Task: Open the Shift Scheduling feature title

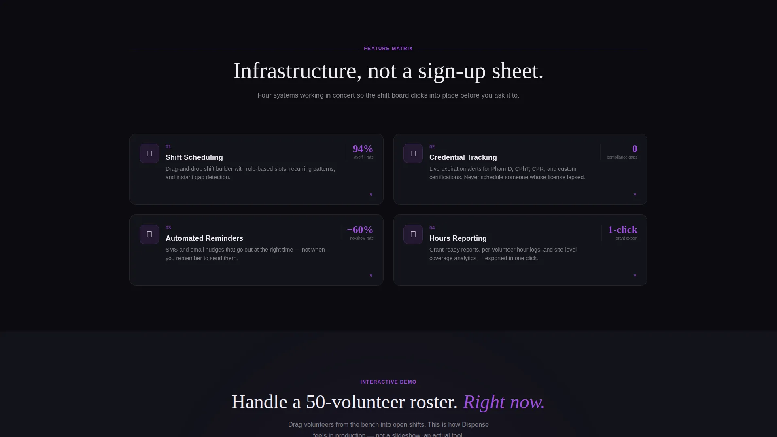Action: [194, 157]
